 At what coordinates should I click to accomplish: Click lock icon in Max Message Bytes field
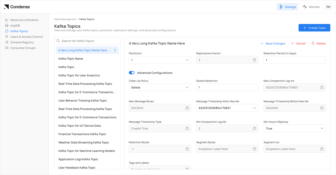point(187,108)
